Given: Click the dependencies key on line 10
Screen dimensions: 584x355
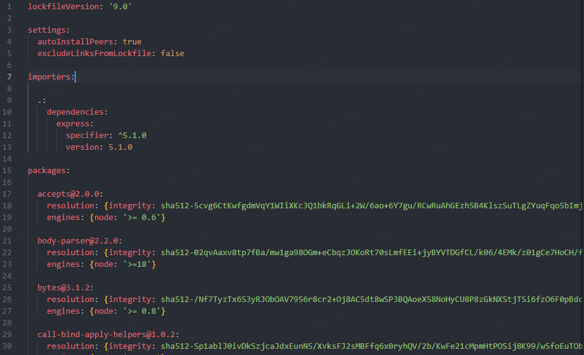Looking at the screenshot, I should pos(75,112).
